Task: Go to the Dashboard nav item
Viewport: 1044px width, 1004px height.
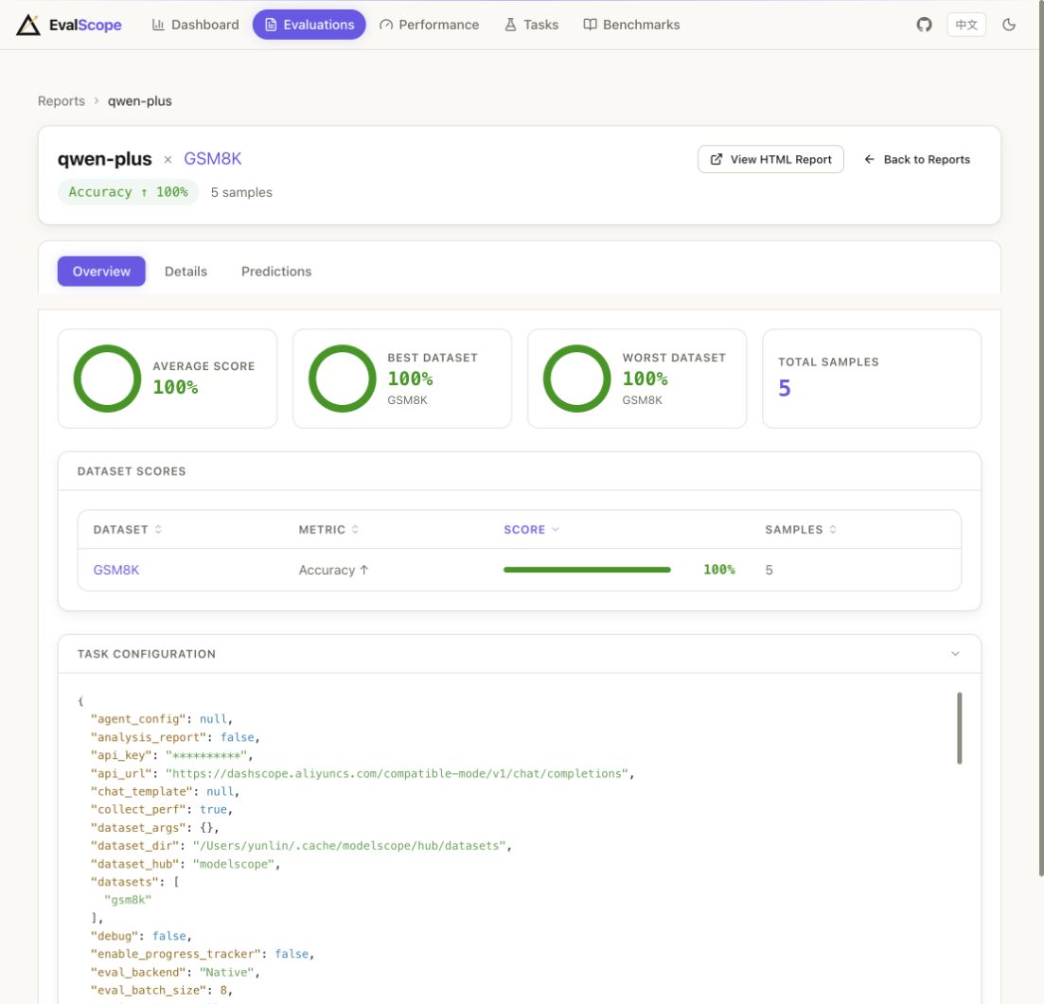Action: [195, 25]
